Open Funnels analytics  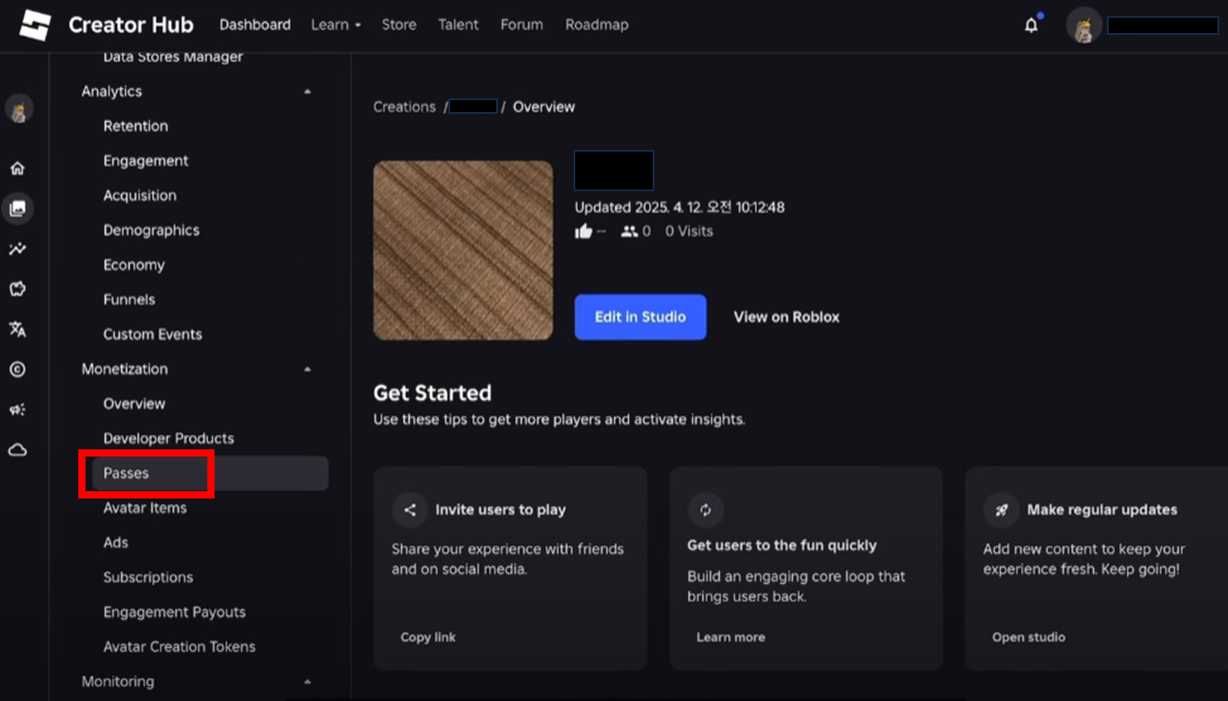point(129,299)
